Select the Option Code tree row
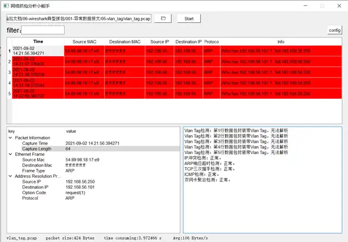This screenshot has width=348, height=242. point(35,193)
